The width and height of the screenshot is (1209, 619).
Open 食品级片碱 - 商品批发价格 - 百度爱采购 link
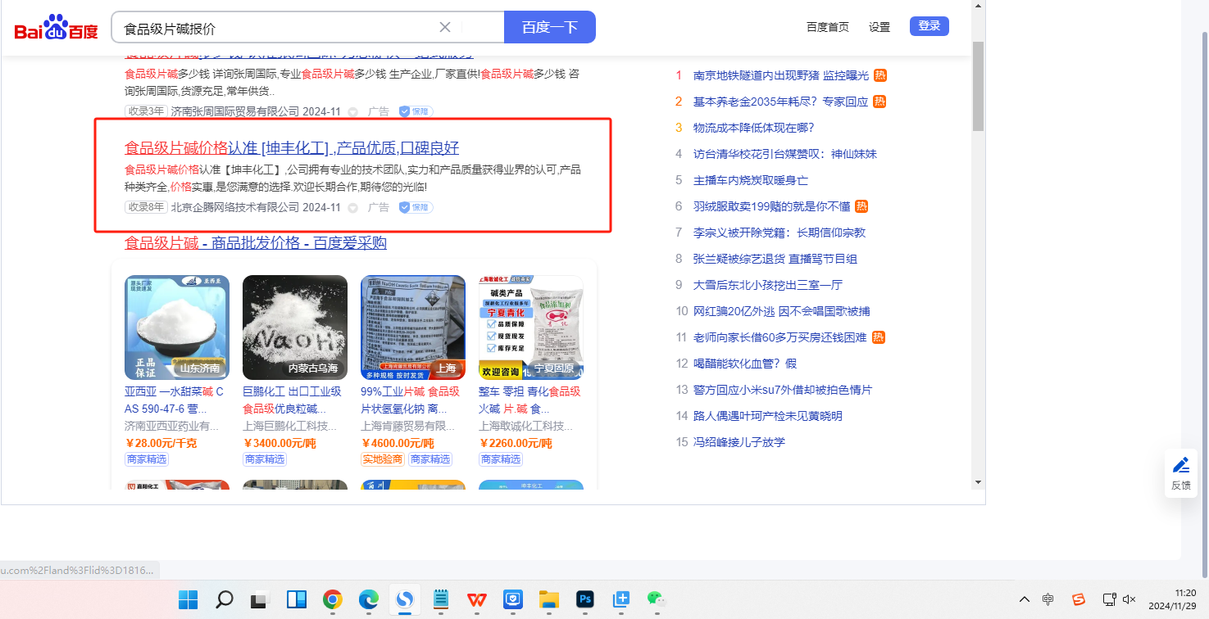click(256, 243)
